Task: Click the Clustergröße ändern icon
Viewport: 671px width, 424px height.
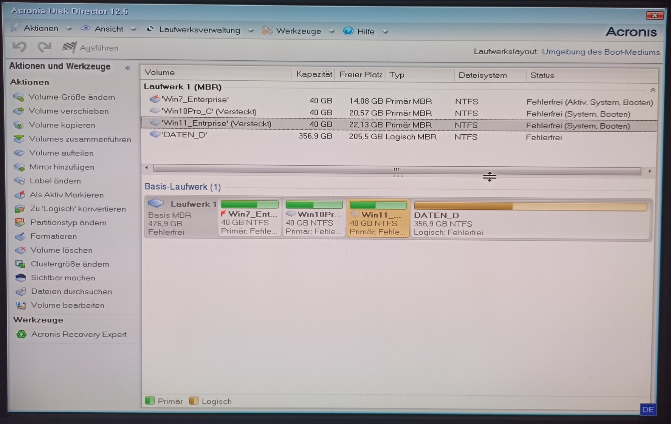Action: pos(20,264)
